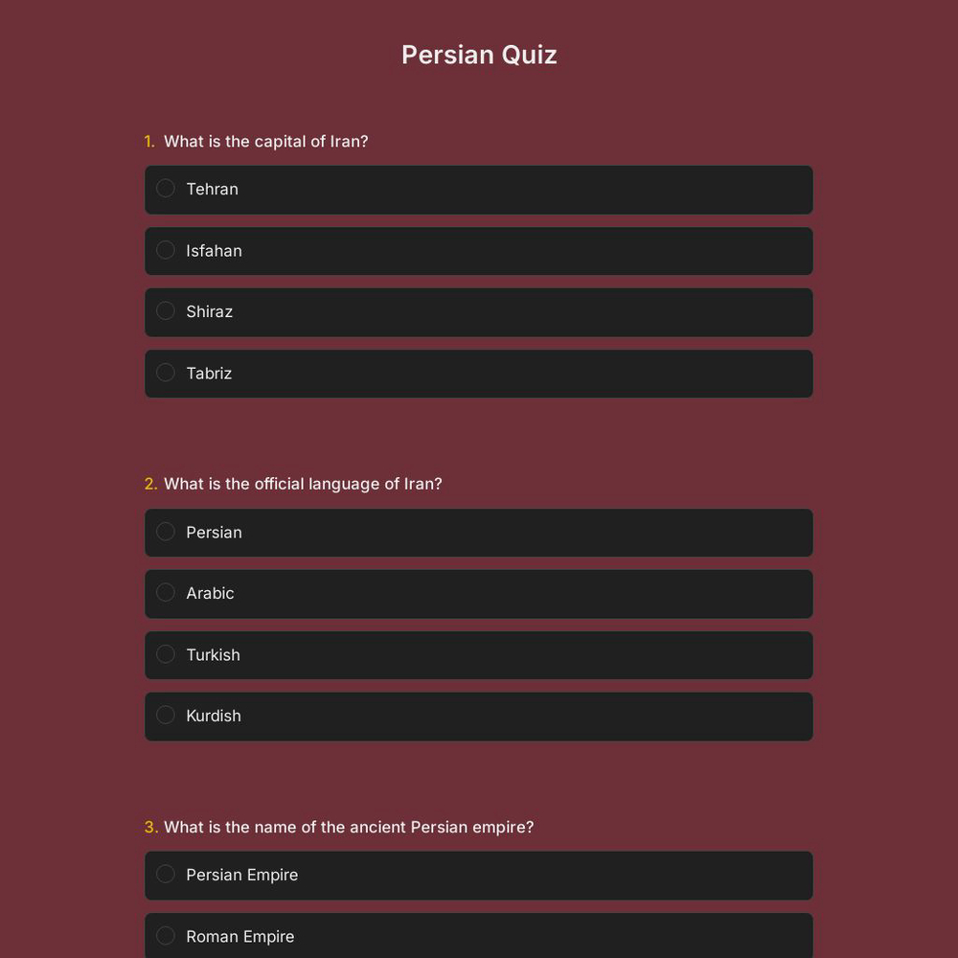The height and width of the screenshot is (958, 958).
Task: Click the Kurdish answer row
Action: [x=479, y=716]
